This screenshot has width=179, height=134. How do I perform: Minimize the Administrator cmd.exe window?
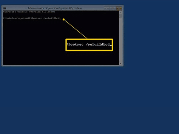pyautogui.click(x=107, y=8)
